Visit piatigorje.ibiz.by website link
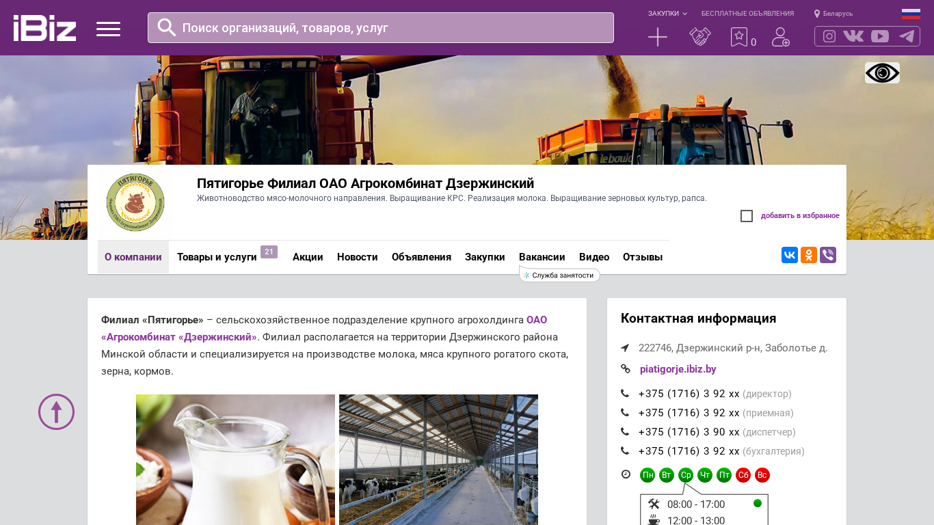 coord(678,369)
